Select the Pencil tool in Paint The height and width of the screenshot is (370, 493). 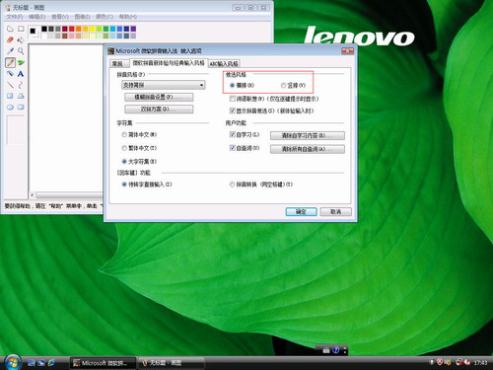tap(10, 62)
